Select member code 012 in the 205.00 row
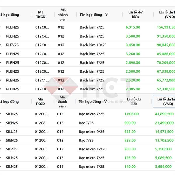This screenshot has width=175, height=175. pyautogui.click(x=60, y=149)
